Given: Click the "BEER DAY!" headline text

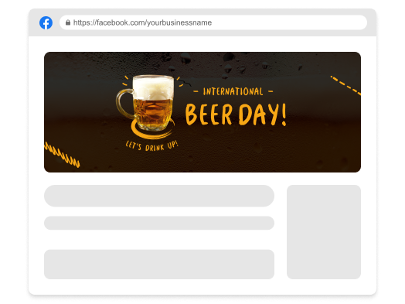Looking at the screenshot, I should (x=236, y=114).
